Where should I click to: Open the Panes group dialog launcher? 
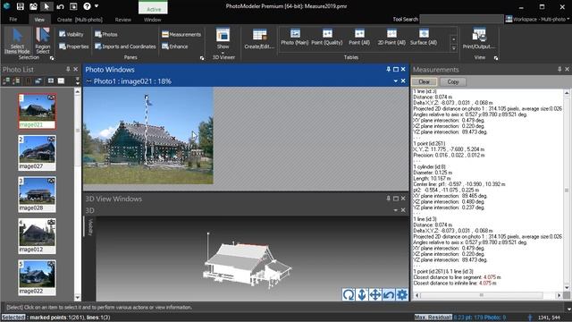click(202, 57)
